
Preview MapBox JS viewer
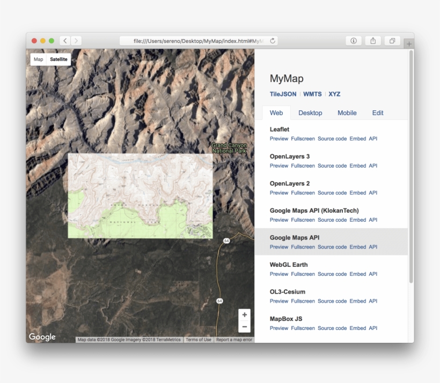pyautogui.click(x=279, y=328)
